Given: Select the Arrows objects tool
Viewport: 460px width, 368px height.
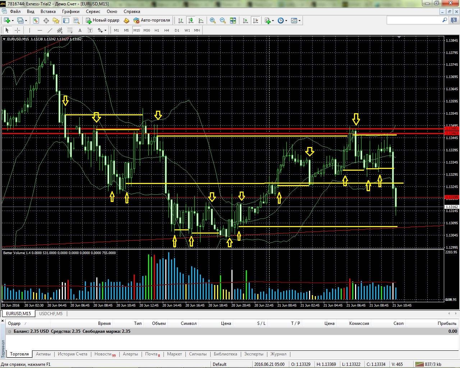Looking at the screenshot, I should point(100,31).
